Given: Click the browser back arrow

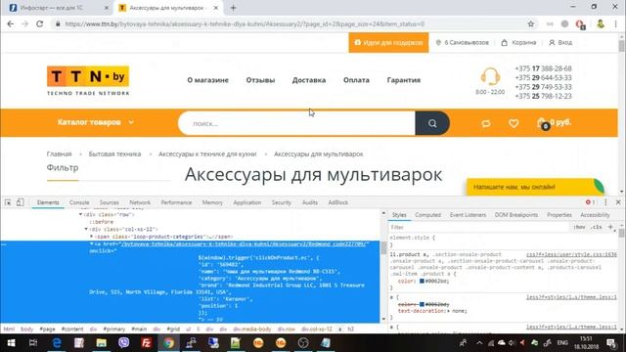Looking at the screenshot, I should click(11, 23).
